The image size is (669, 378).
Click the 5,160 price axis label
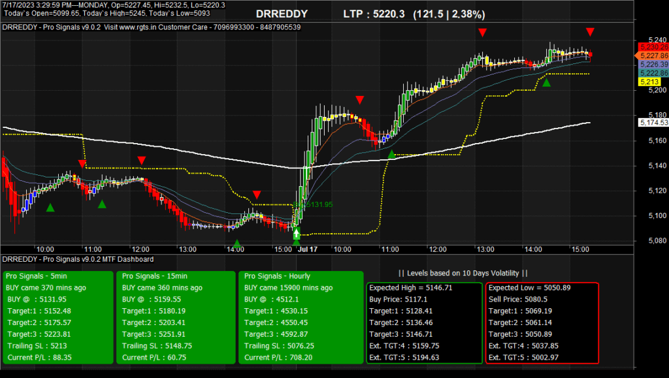click(657, 140)
